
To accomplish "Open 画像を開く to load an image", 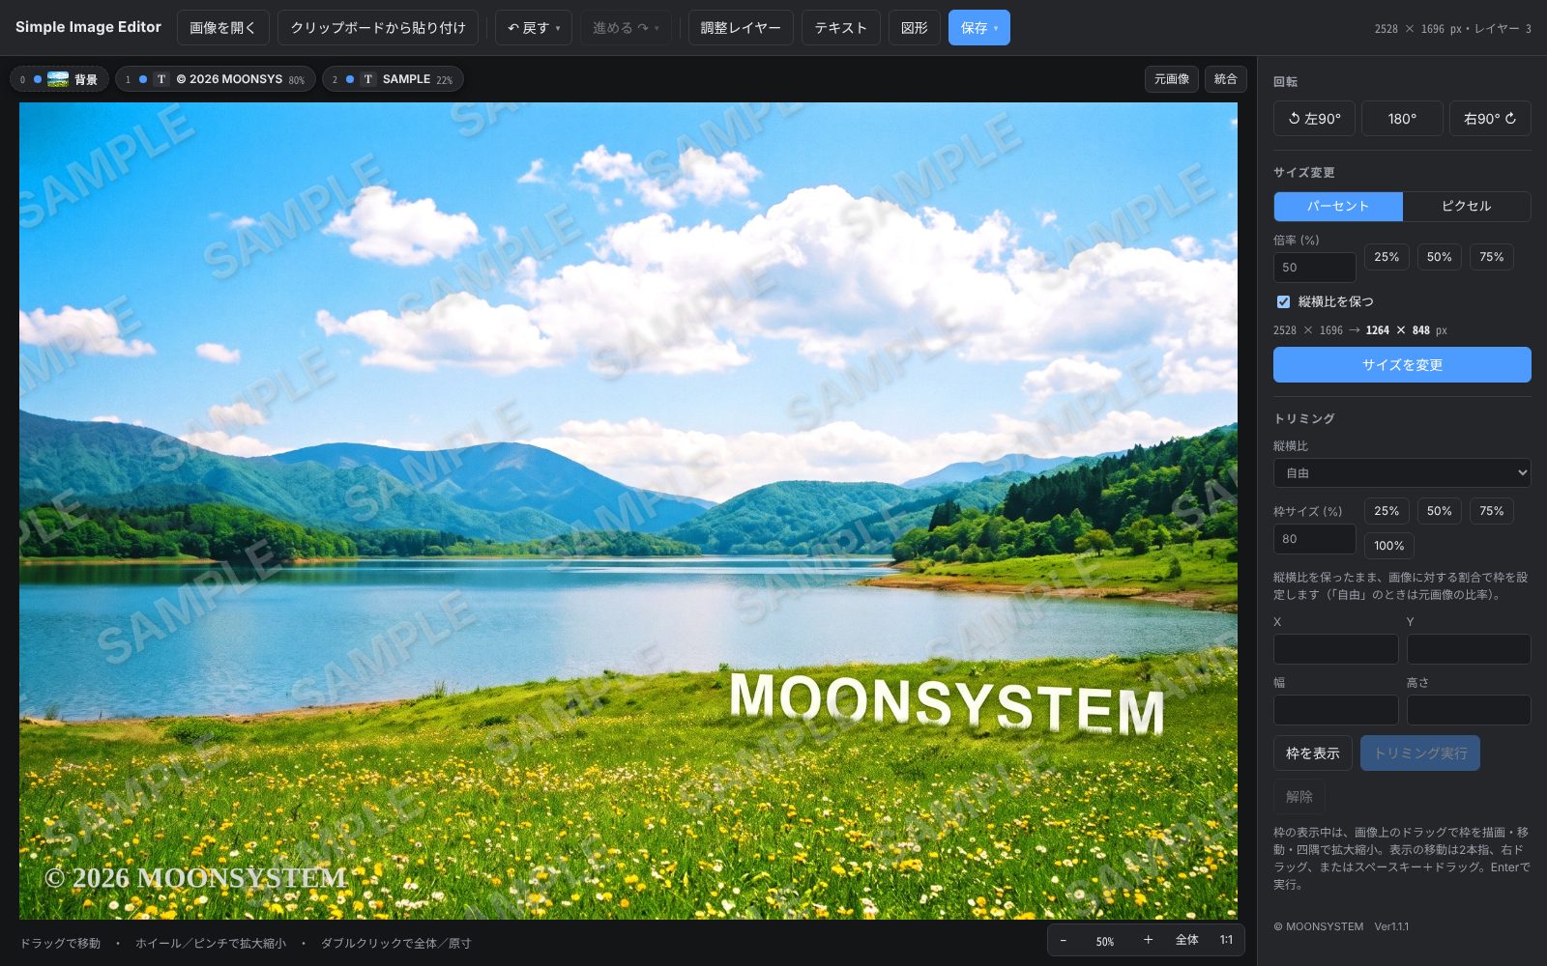I will (223, 28).
